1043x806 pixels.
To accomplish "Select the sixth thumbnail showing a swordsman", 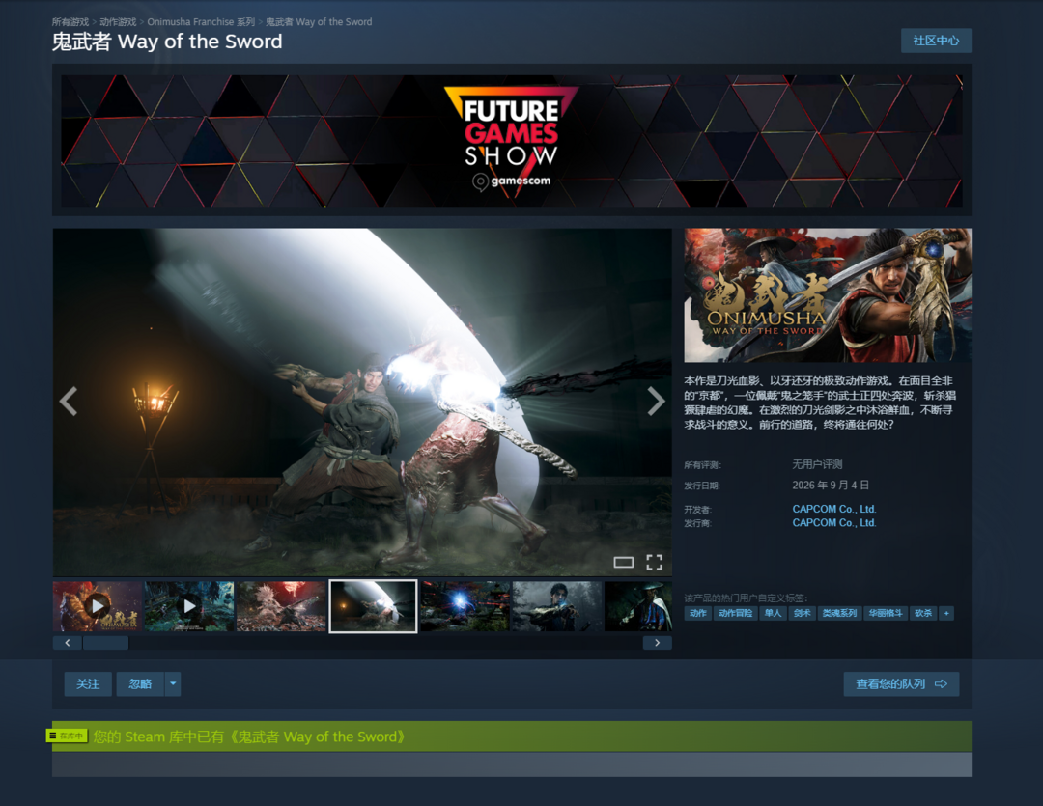I will click(x=557, y=606).
